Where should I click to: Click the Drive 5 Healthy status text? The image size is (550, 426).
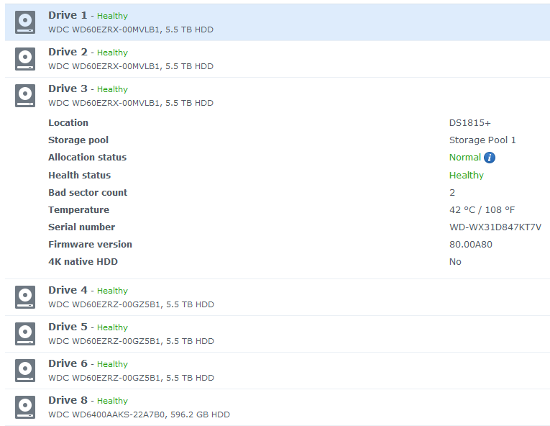pos(112,327)
